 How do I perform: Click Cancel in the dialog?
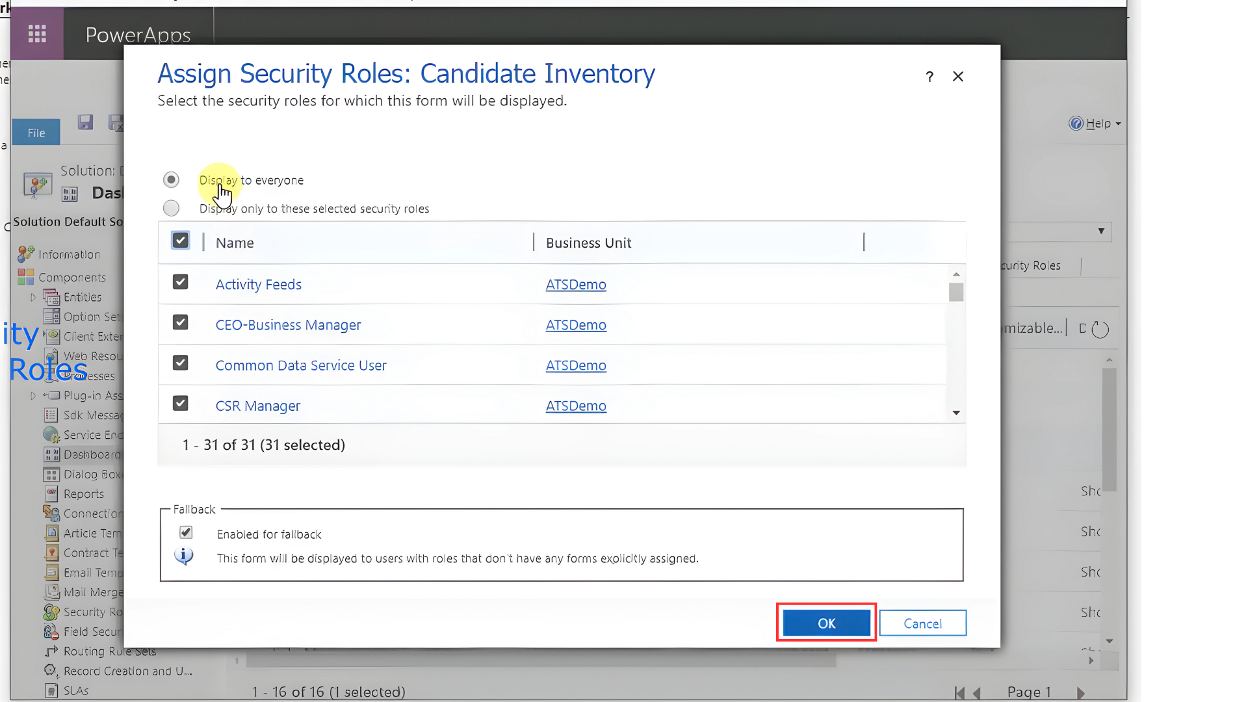point(922,623)
